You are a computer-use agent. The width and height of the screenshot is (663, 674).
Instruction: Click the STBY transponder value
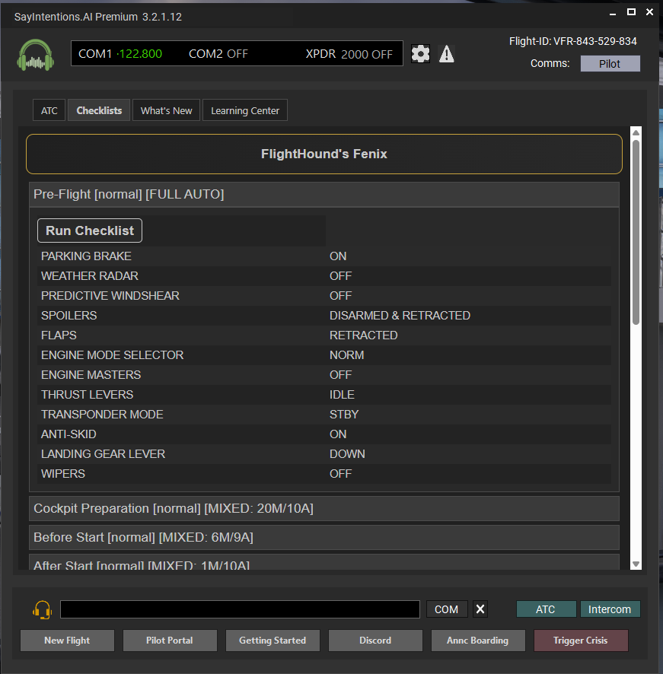coord(344,415)
